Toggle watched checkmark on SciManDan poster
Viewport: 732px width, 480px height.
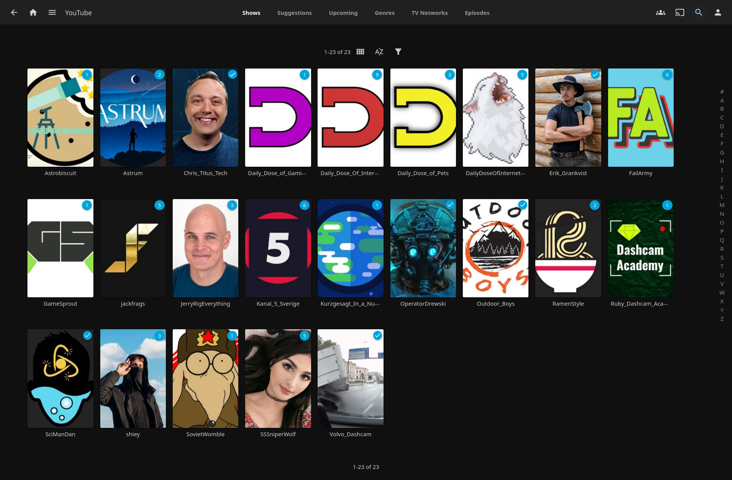(87, 335)
